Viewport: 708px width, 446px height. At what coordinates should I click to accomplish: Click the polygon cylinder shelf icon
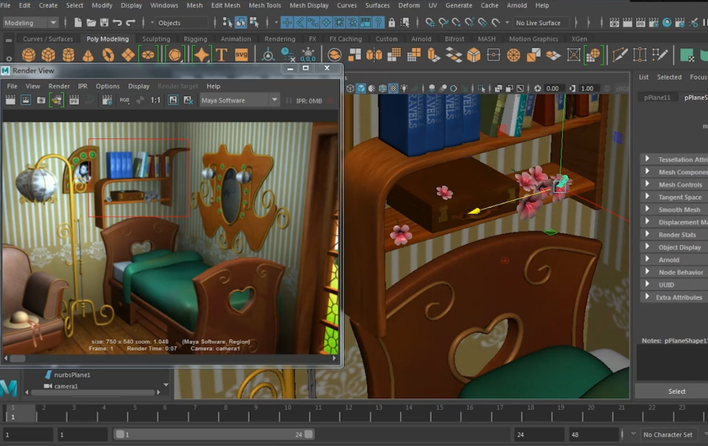point(68,55)
